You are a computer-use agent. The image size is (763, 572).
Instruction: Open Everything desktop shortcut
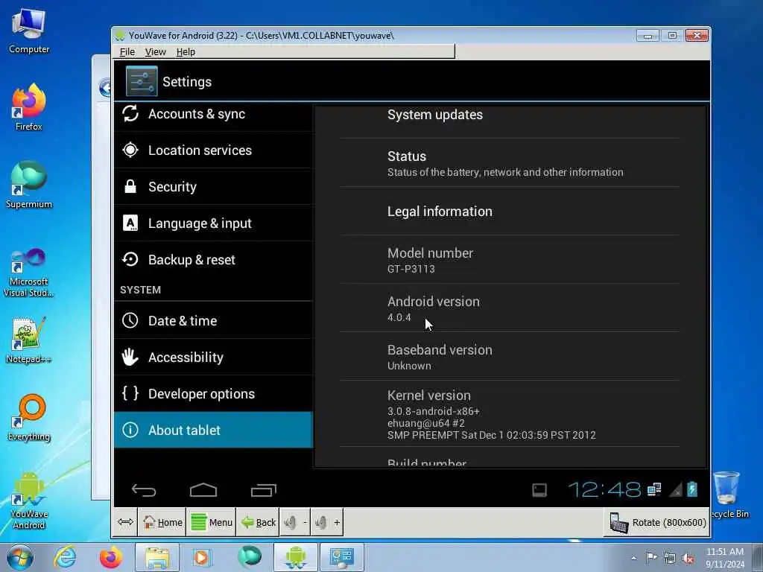[x=29, y=417]
